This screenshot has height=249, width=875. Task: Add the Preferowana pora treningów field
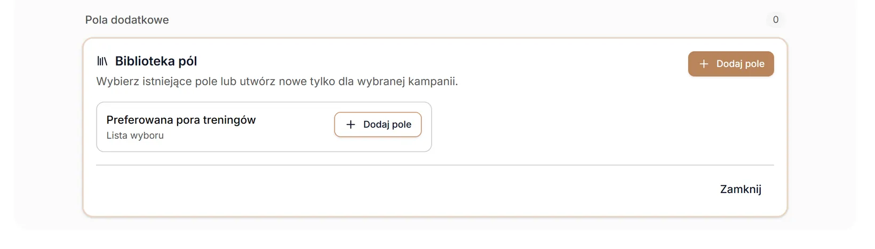pos(378,125)
